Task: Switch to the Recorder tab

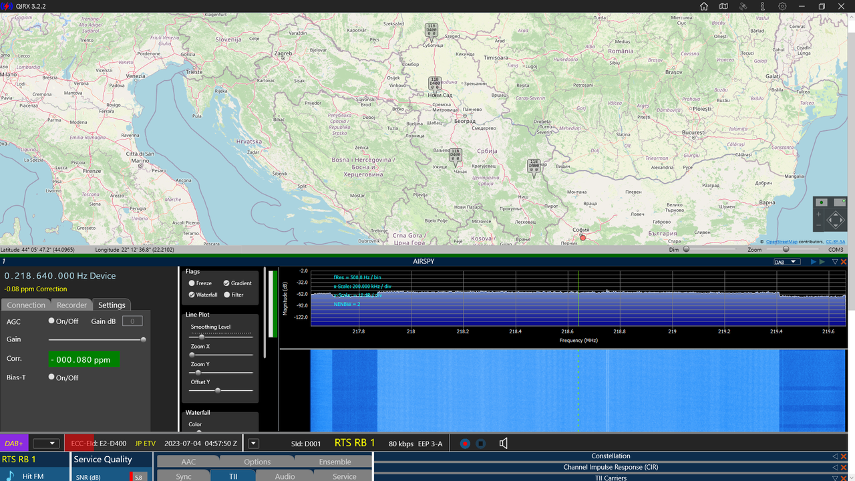Action: click(x=71, y=305)
